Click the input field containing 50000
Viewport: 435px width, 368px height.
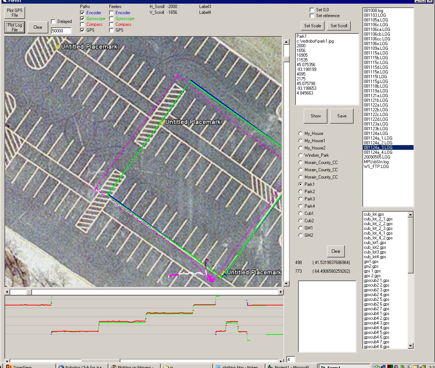[x=61, y=31]
